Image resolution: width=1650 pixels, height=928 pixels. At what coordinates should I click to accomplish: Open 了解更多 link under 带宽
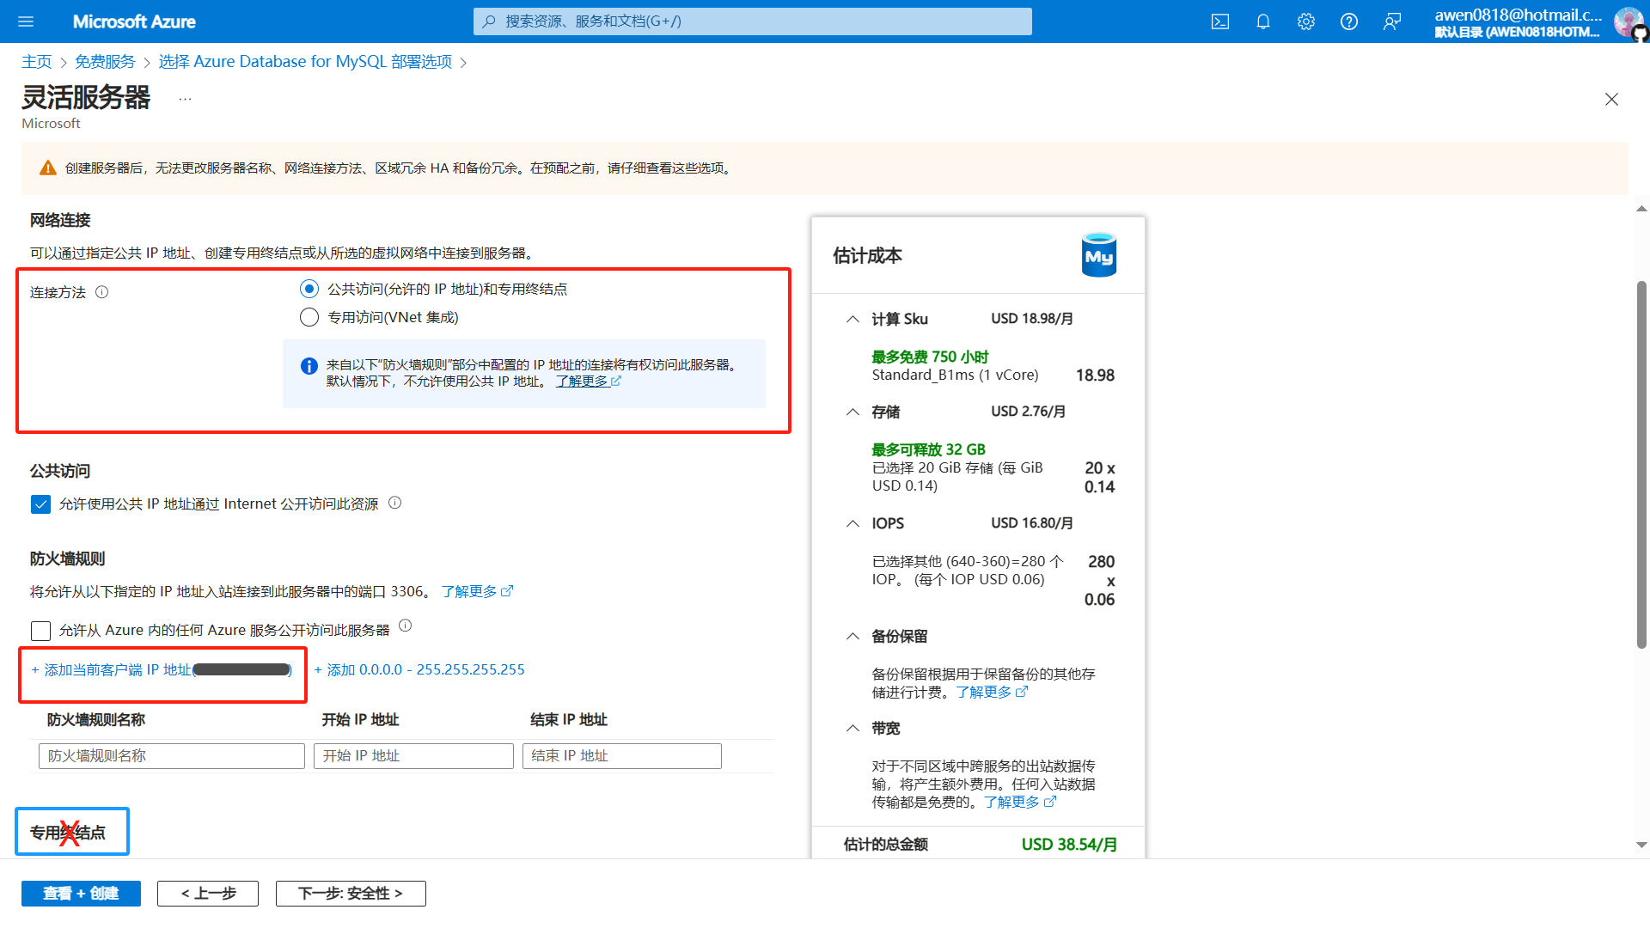[1020, 802]
